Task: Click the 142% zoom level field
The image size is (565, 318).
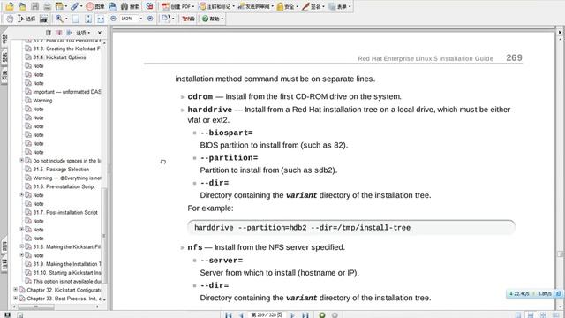Action: [128, 19]
